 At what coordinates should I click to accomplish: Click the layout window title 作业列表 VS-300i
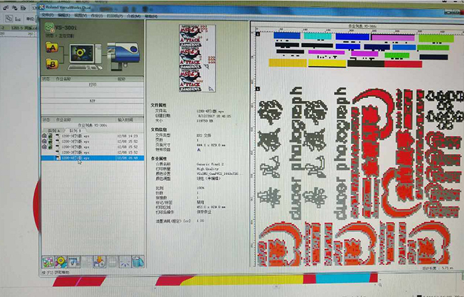(x=362, y=27)
